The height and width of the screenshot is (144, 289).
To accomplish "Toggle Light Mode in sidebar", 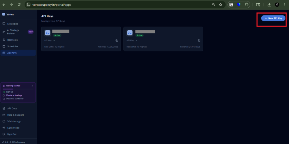I will pos(14,128).
